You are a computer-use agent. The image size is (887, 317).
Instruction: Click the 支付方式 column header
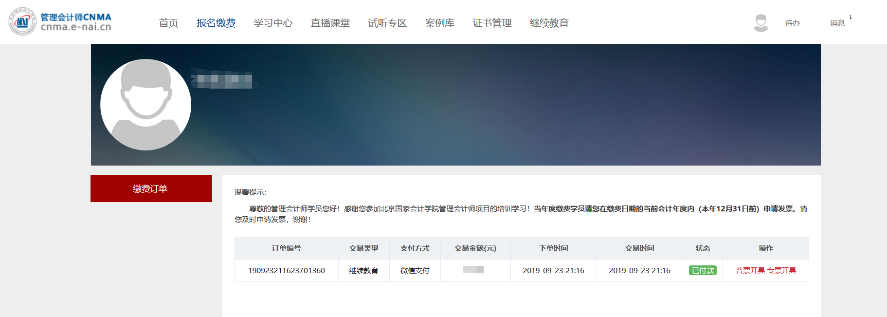point(415,248)
